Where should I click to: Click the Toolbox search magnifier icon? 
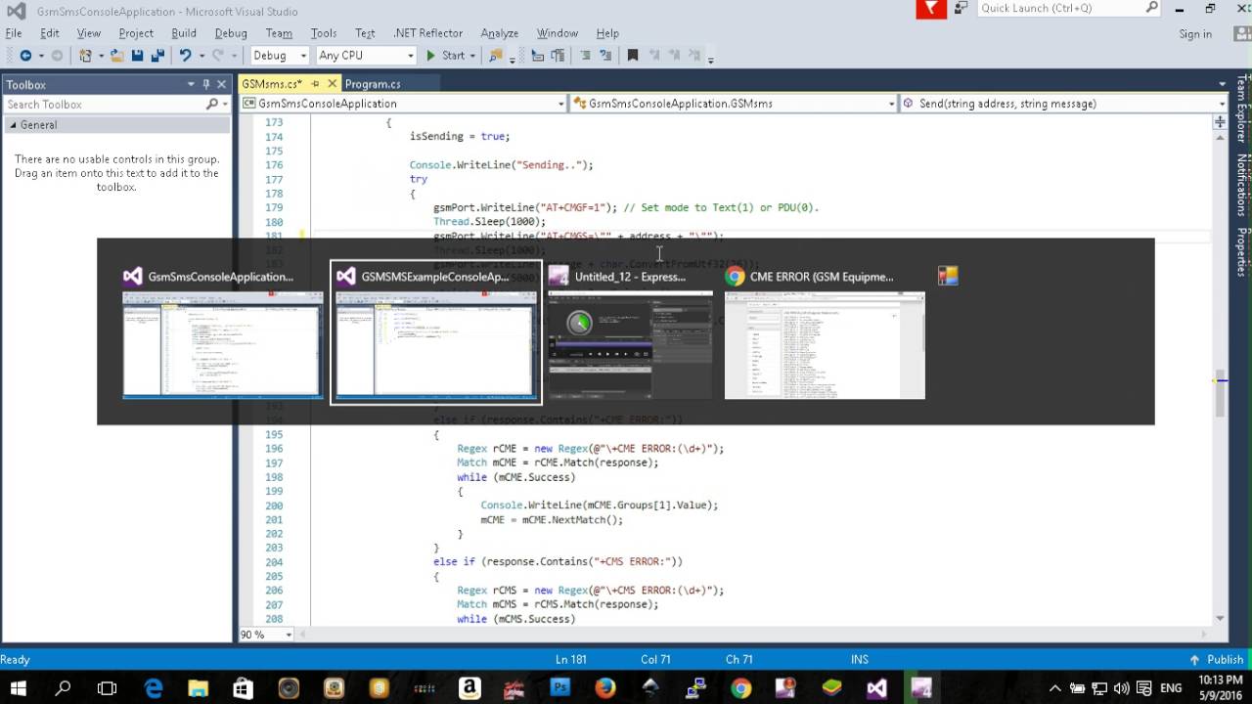pos(212,105)
